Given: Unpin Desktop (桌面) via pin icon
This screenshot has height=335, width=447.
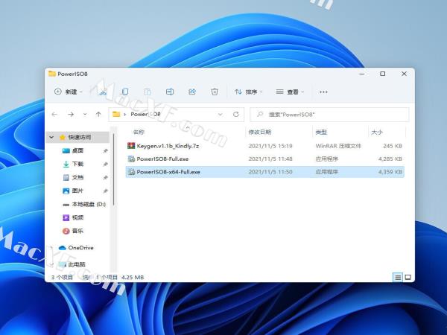Looking at the screenshot, I should (105, 150).
